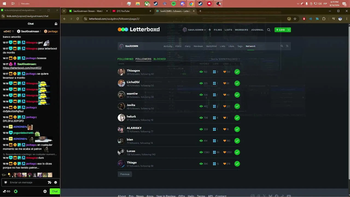Toggle following for ALARISKY
Viewport: 350px width, 197px height.
coord(237,129)
